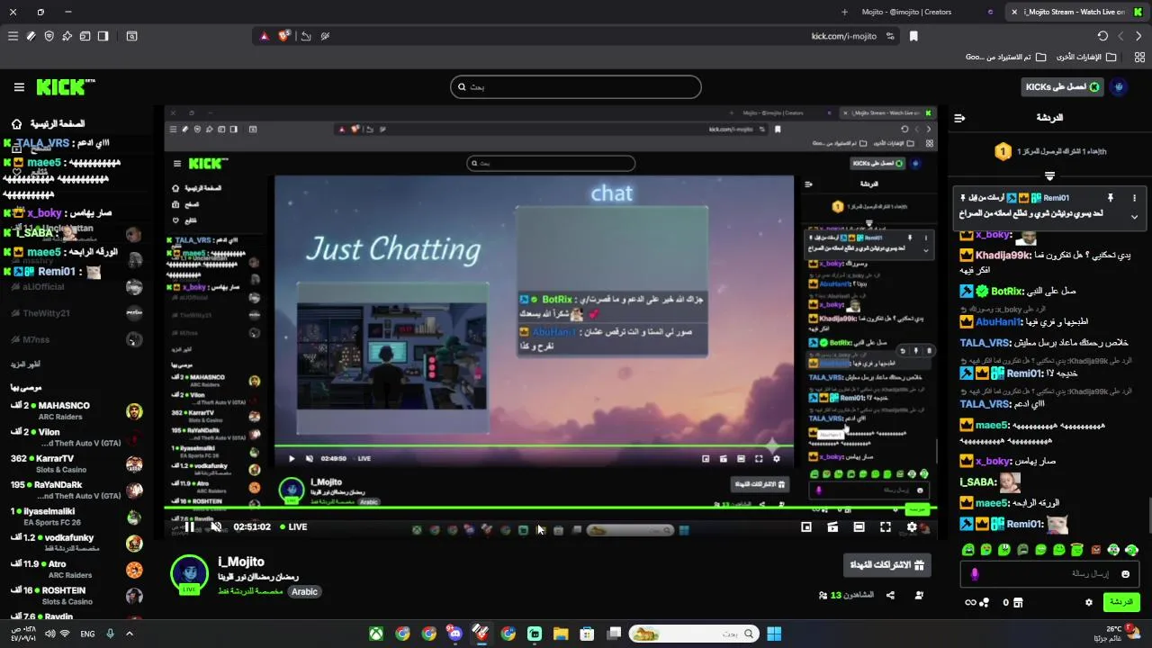
Task: Select the Arabic language tag
Action: 304,592
